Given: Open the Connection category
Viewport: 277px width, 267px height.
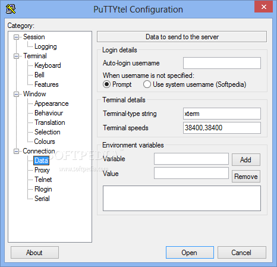Looking at the screenshot, I should (x=39, y=151).
